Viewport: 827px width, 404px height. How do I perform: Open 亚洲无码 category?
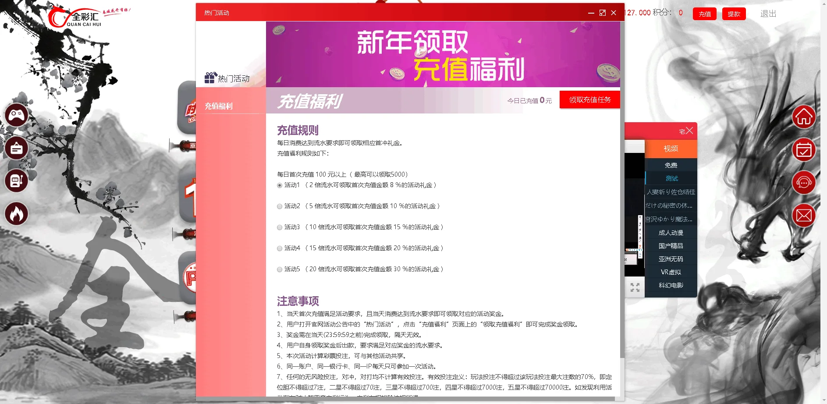pos(671,259)
